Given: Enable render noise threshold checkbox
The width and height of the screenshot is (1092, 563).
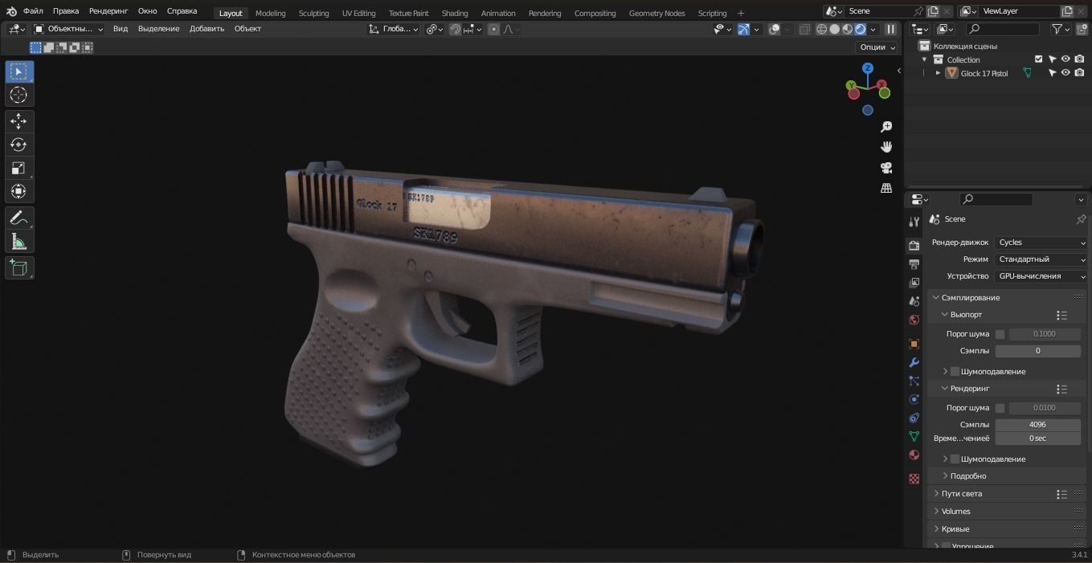Looking at the screenshot, I should coord(1000,408).
